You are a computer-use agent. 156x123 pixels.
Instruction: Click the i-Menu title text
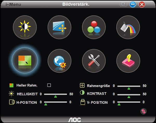point(13,4)
